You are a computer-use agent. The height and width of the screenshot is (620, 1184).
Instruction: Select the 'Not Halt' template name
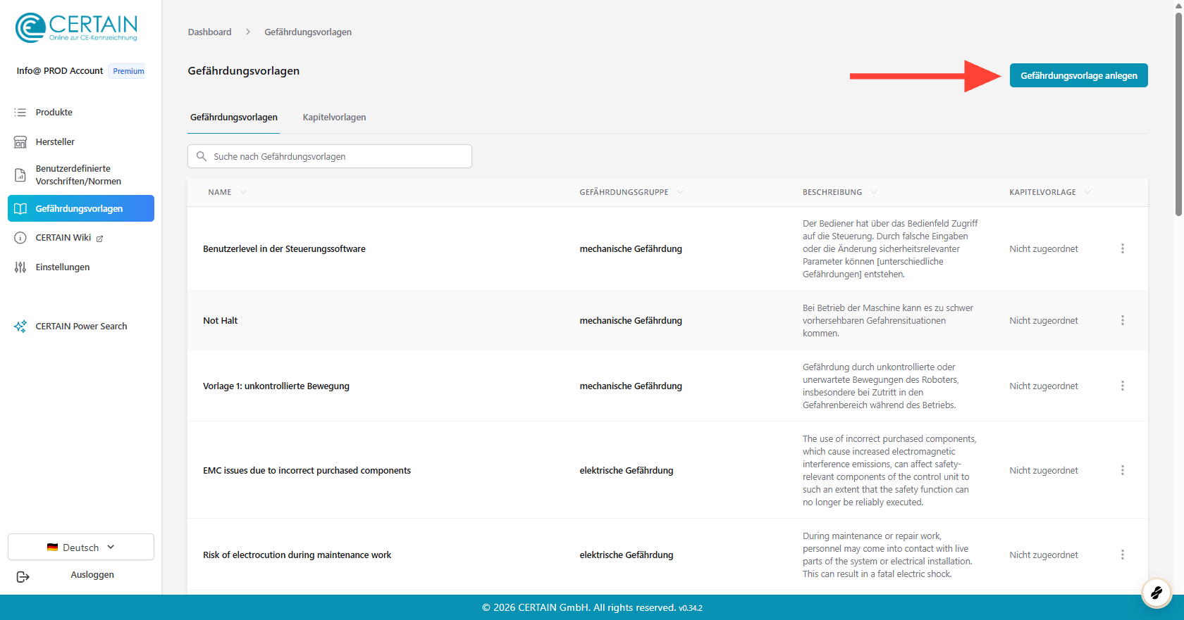(221, 321)
